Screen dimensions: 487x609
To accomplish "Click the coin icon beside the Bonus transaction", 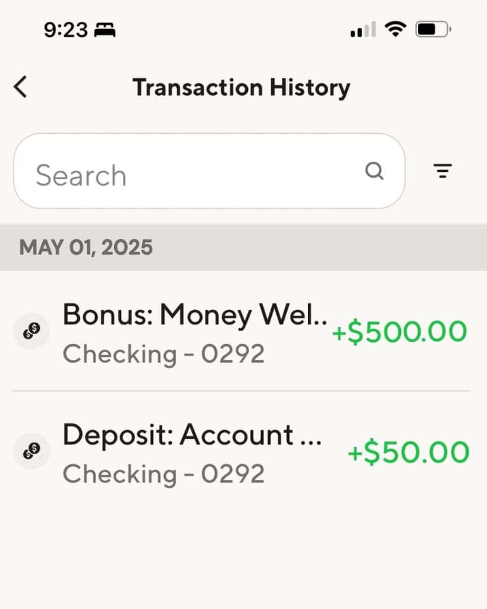I will [x=32, y=331].
